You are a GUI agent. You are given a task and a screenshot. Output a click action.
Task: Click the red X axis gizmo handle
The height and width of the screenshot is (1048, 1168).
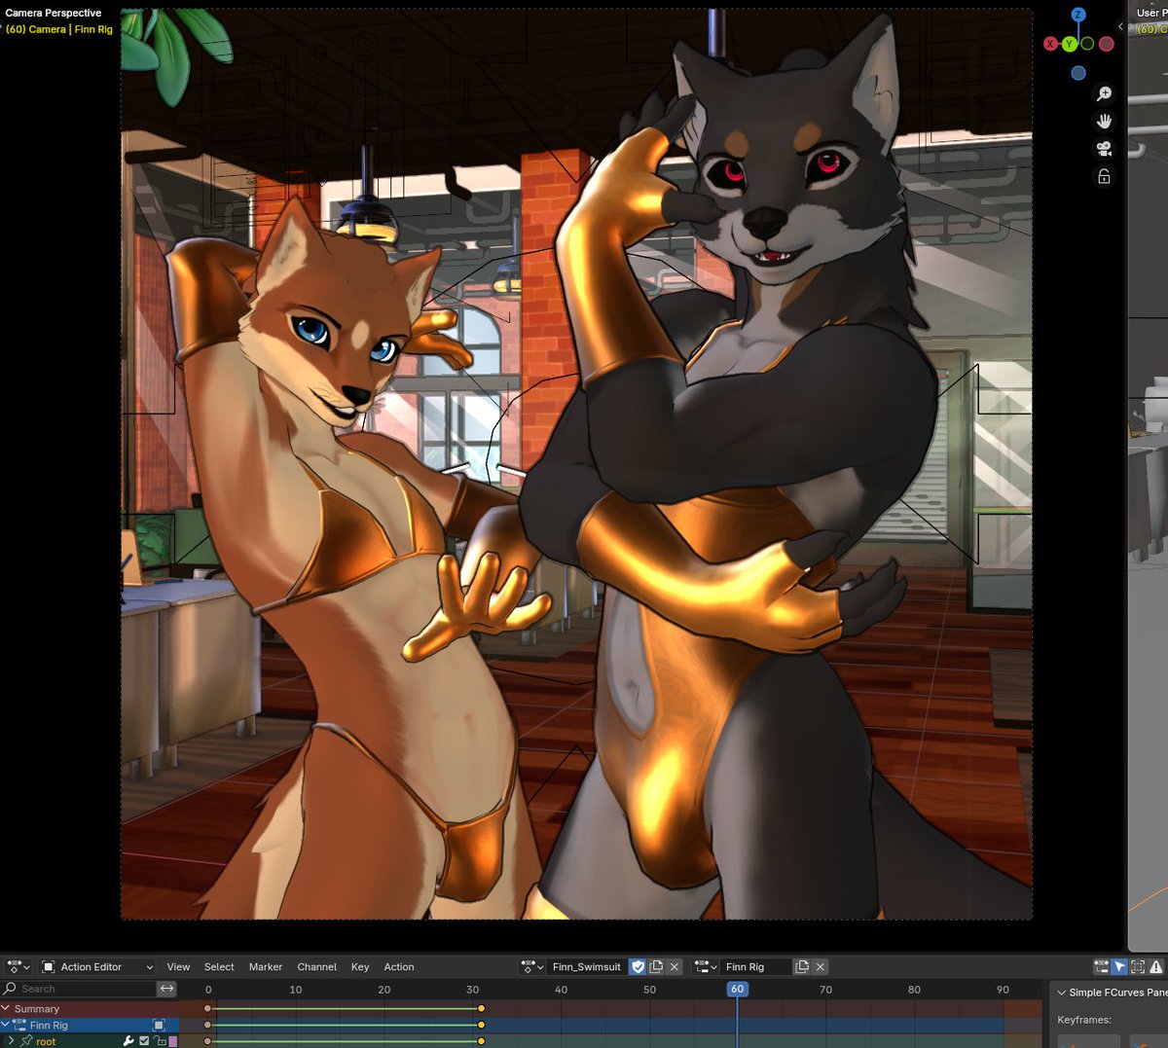point(1050,44)
